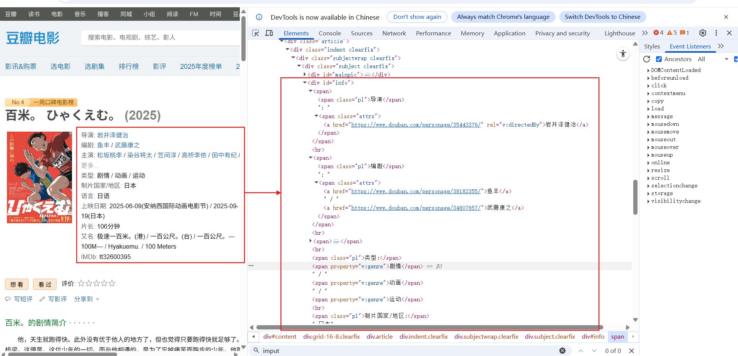This screenshot has height=356, width=738.
Task: Switch to the Sources tab
Action: tap(361, 33)
